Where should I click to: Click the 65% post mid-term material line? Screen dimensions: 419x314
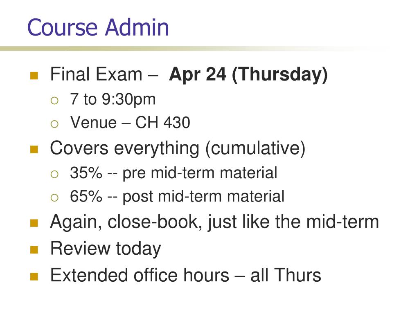click(x=177, y=197)
